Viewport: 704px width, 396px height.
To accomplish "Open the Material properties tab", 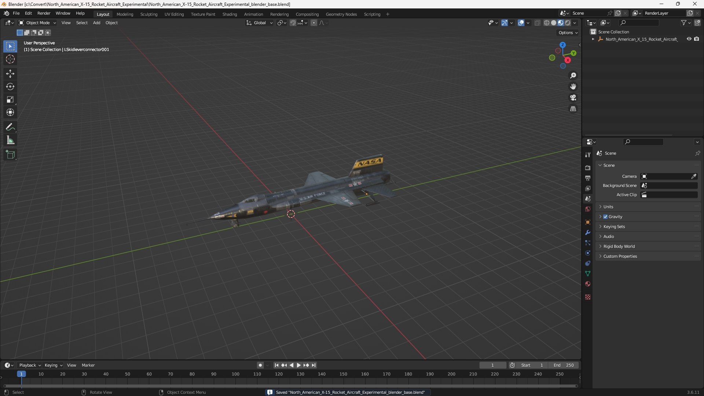I will click(x=588, y=284).
